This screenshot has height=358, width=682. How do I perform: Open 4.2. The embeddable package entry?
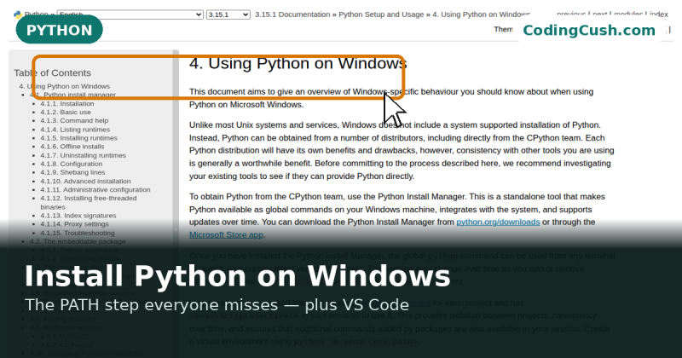point(78,241)
